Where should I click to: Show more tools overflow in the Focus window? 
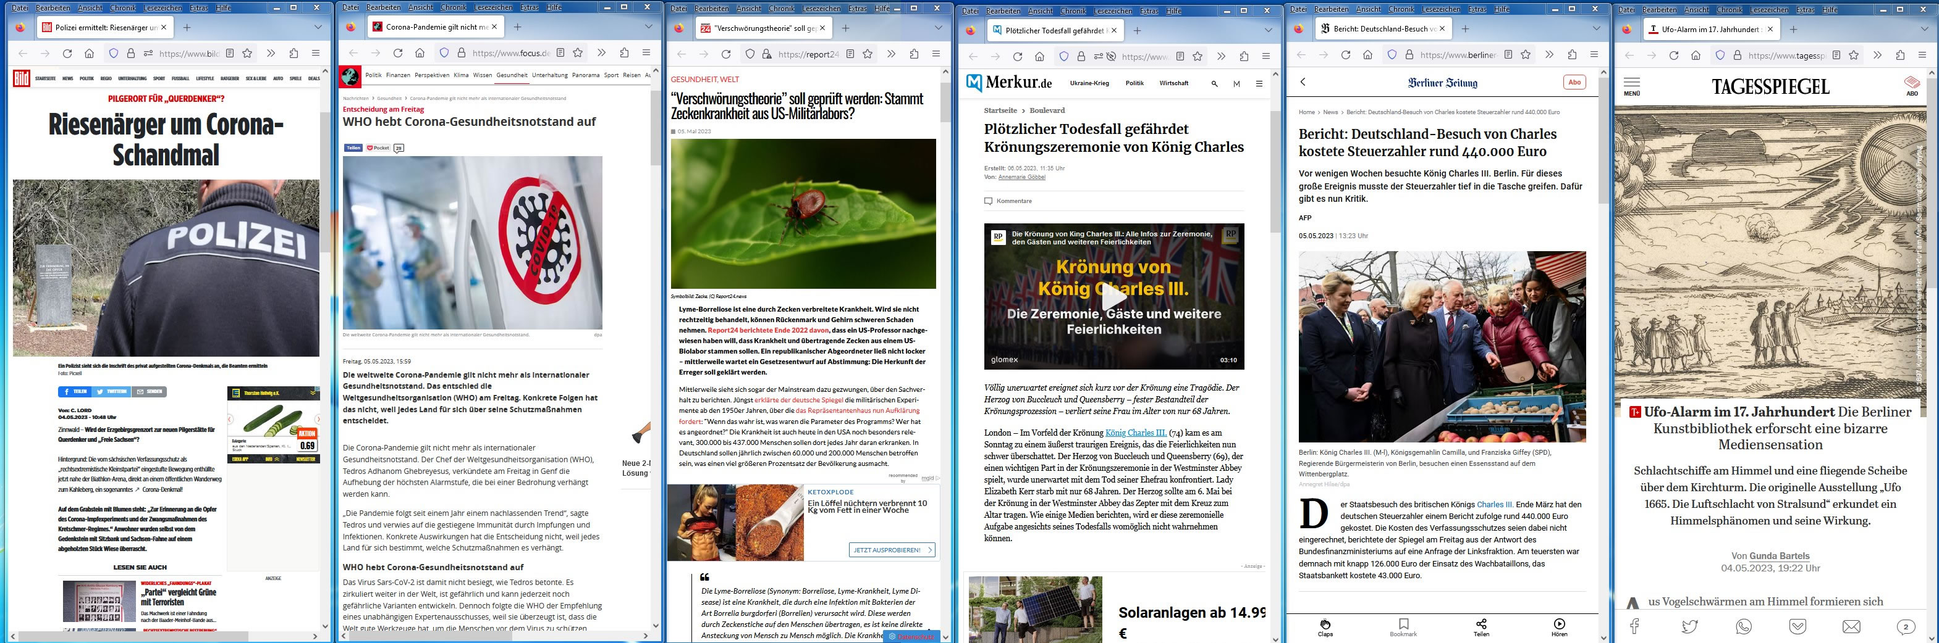pos(601,52)
